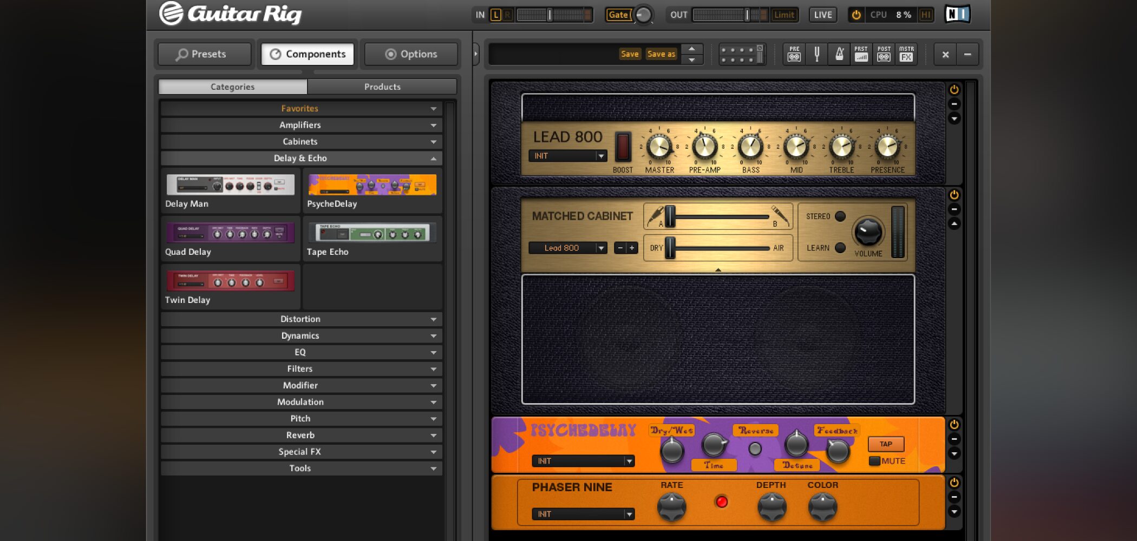Power off the Lead 800 module

click(954, 90)
